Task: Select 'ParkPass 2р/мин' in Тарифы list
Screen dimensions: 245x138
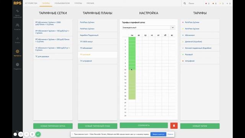Action: (200, 22)
